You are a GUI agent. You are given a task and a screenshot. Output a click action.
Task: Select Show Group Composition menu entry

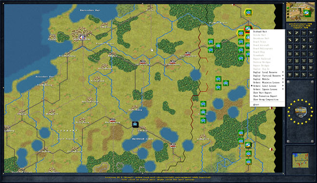click(266, 100)
